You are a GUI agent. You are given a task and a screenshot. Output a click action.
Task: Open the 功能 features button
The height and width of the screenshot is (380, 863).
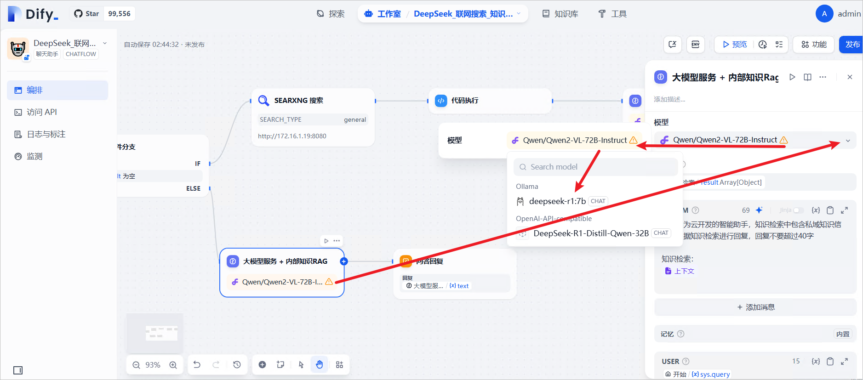tap(814, 45)
